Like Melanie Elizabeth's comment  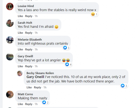coord(20,49)
